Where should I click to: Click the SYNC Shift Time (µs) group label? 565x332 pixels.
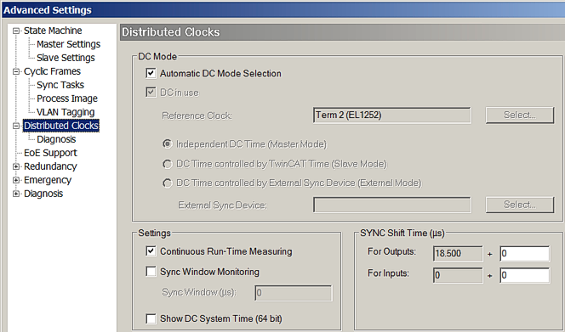(402, 234)
